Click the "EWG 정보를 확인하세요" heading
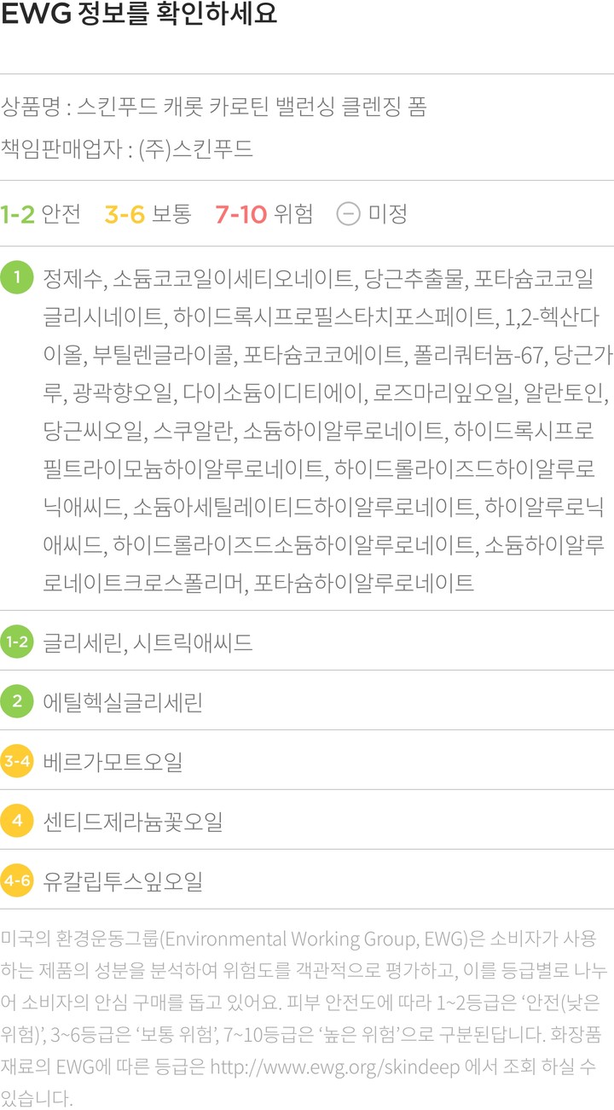 point(139,16)
